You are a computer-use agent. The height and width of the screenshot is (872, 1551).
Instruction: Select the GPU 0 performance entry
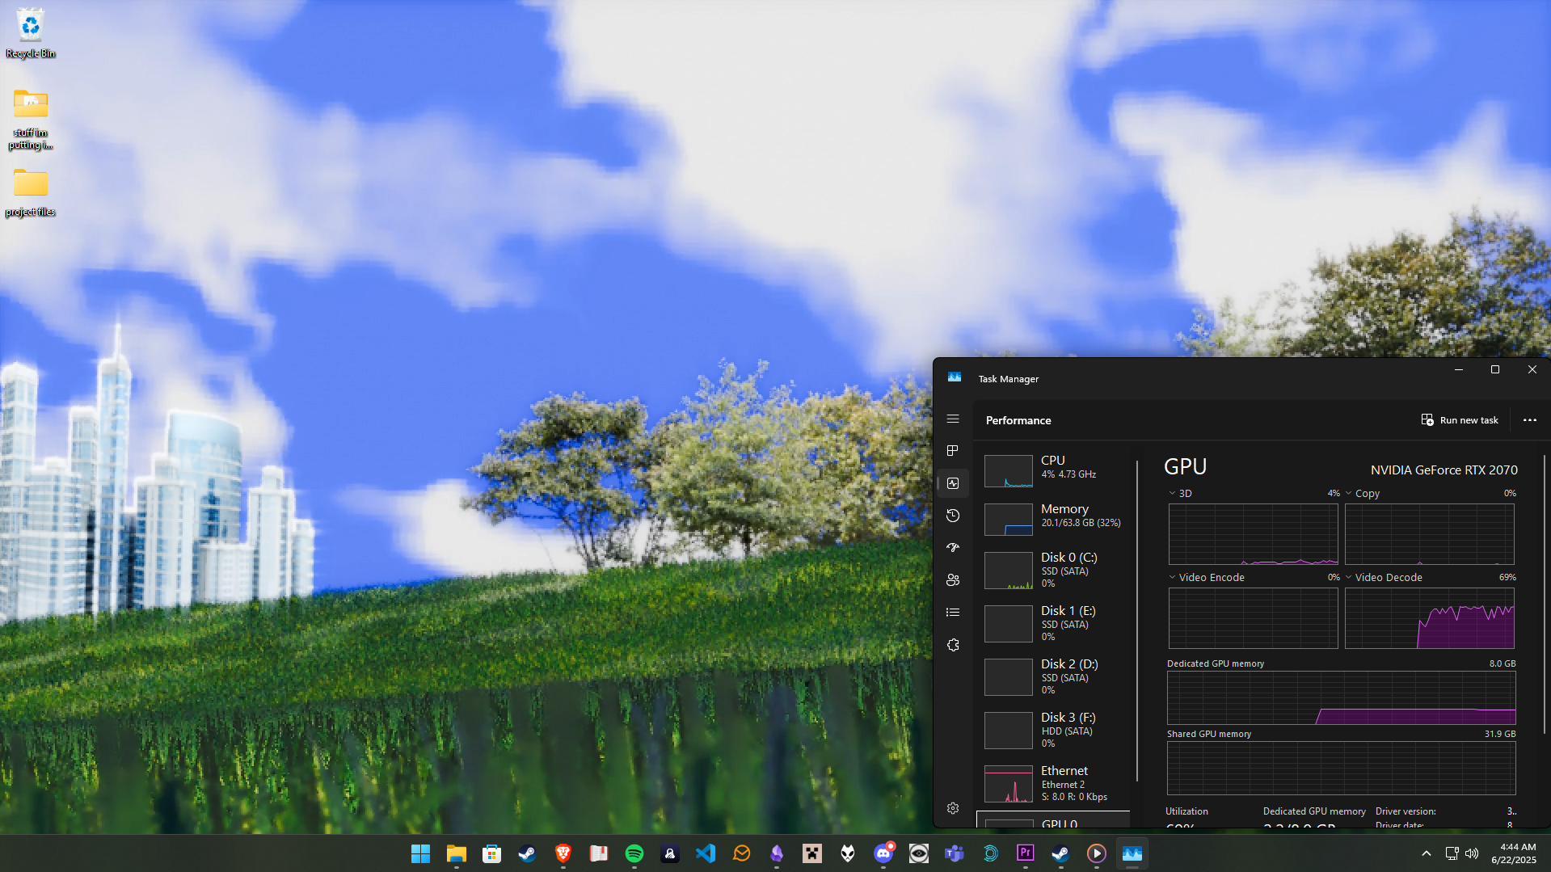point(1054,820)
